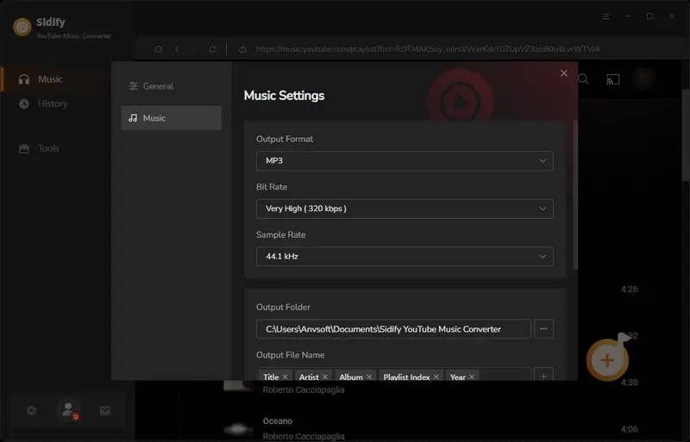Go back with the browser back arrow
The width and height of the screenshot is (690, 442).
(177, 49)
